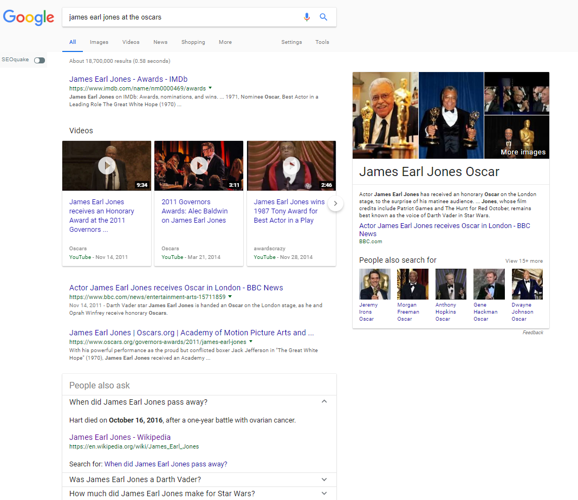Open the photo of Jones holding two Emmys
578x500 pixels.
tap(451, 115)
